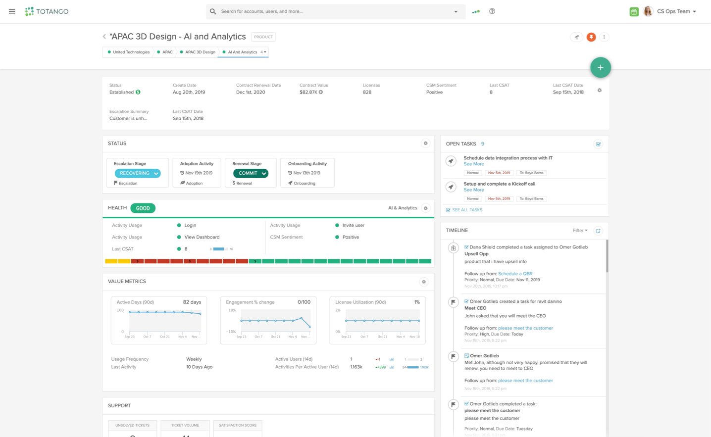Click the green calendar icon in the top bar
Screen dimensions: 711x437
coord(634,11)
